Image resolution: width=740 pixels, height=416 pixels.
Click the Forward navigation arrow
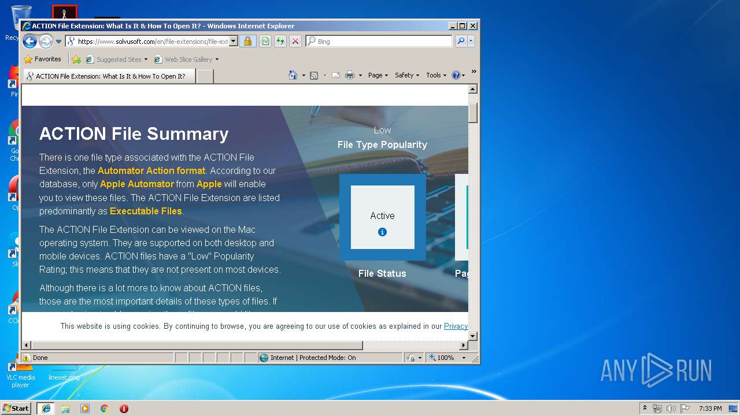(x=46, y=41)
